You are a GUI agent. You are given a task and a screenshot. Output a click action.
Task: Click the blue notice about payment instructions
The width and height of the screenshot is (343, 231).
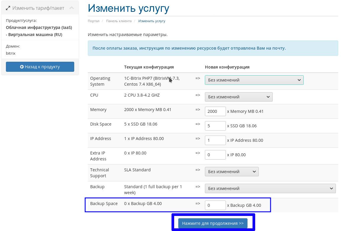[x=213, y=48]
